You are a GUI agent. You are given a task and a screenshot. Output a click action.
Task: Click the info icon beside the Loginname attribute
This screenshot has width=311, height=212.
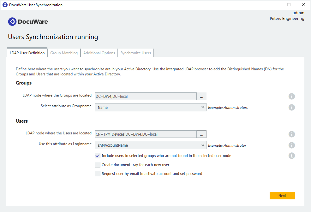291,145
